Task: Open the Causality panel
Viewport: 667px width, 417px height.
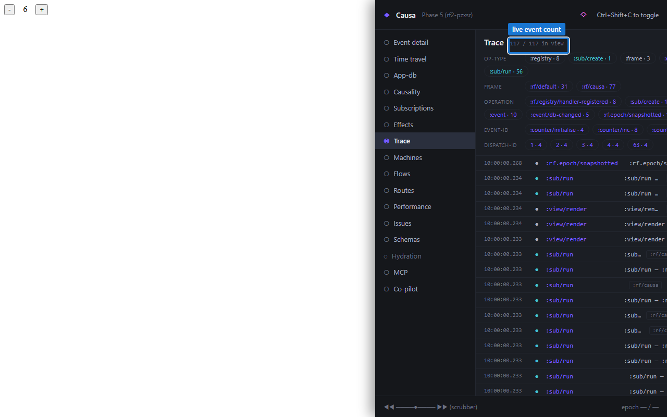Action: click(x=425, y=92)
